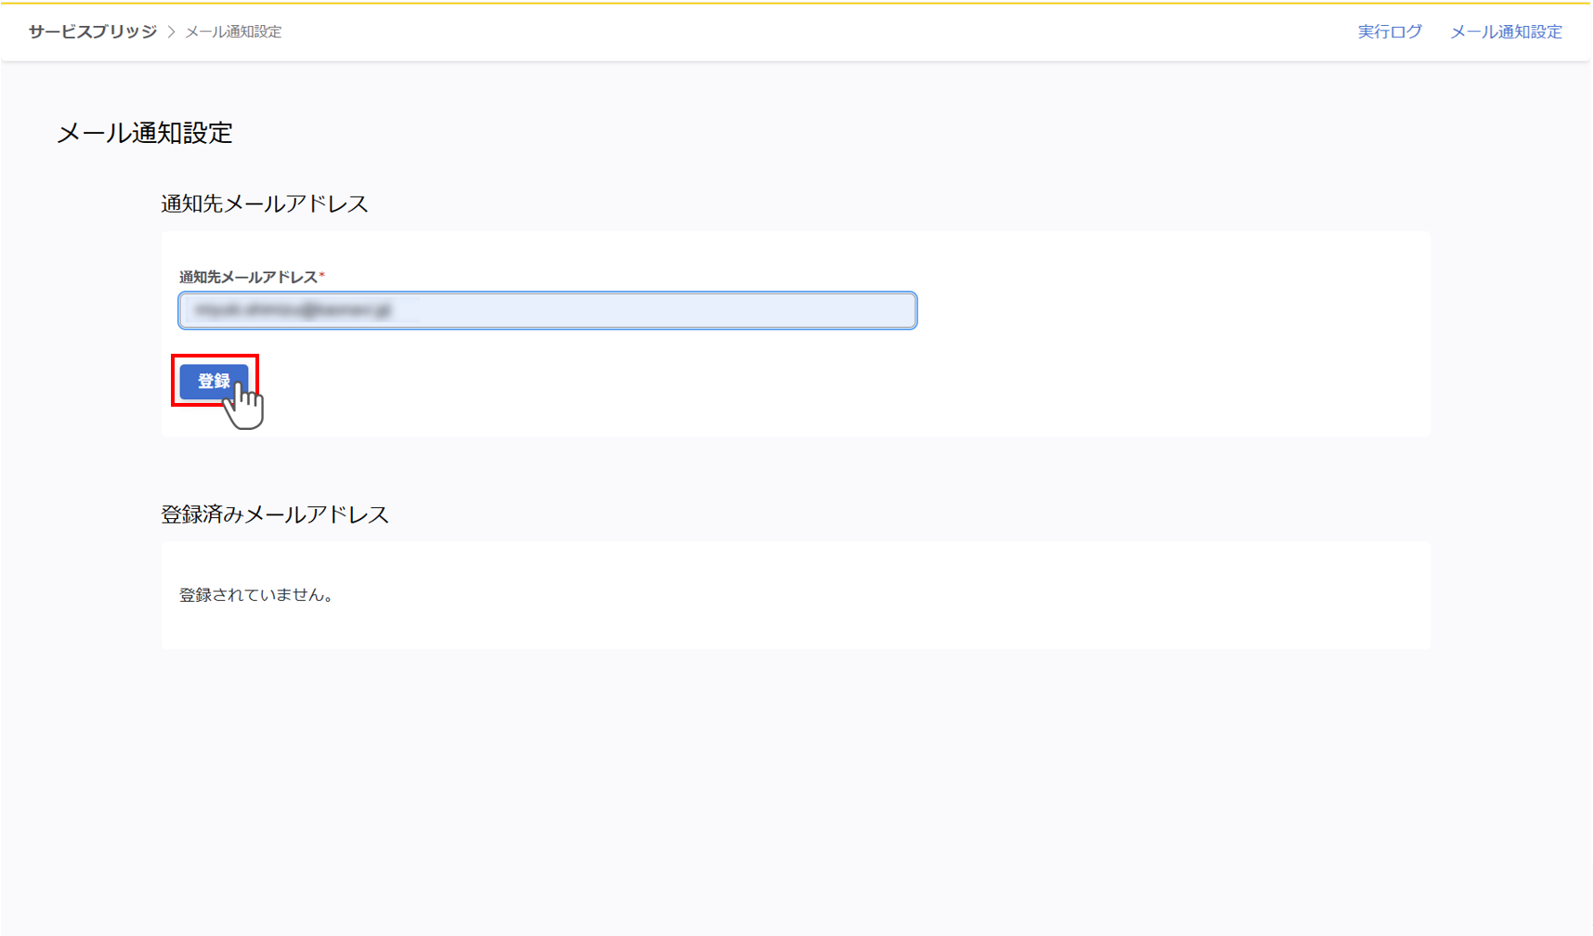Click the 通知先メールアドレス section heading
The width and height of the screenshot is (1593, 936).
click(x=265, y=203)
